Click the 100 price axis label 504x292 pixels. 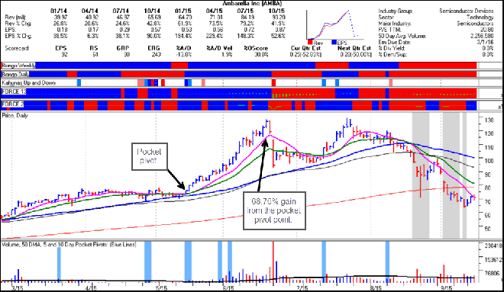tap(489, 160)
